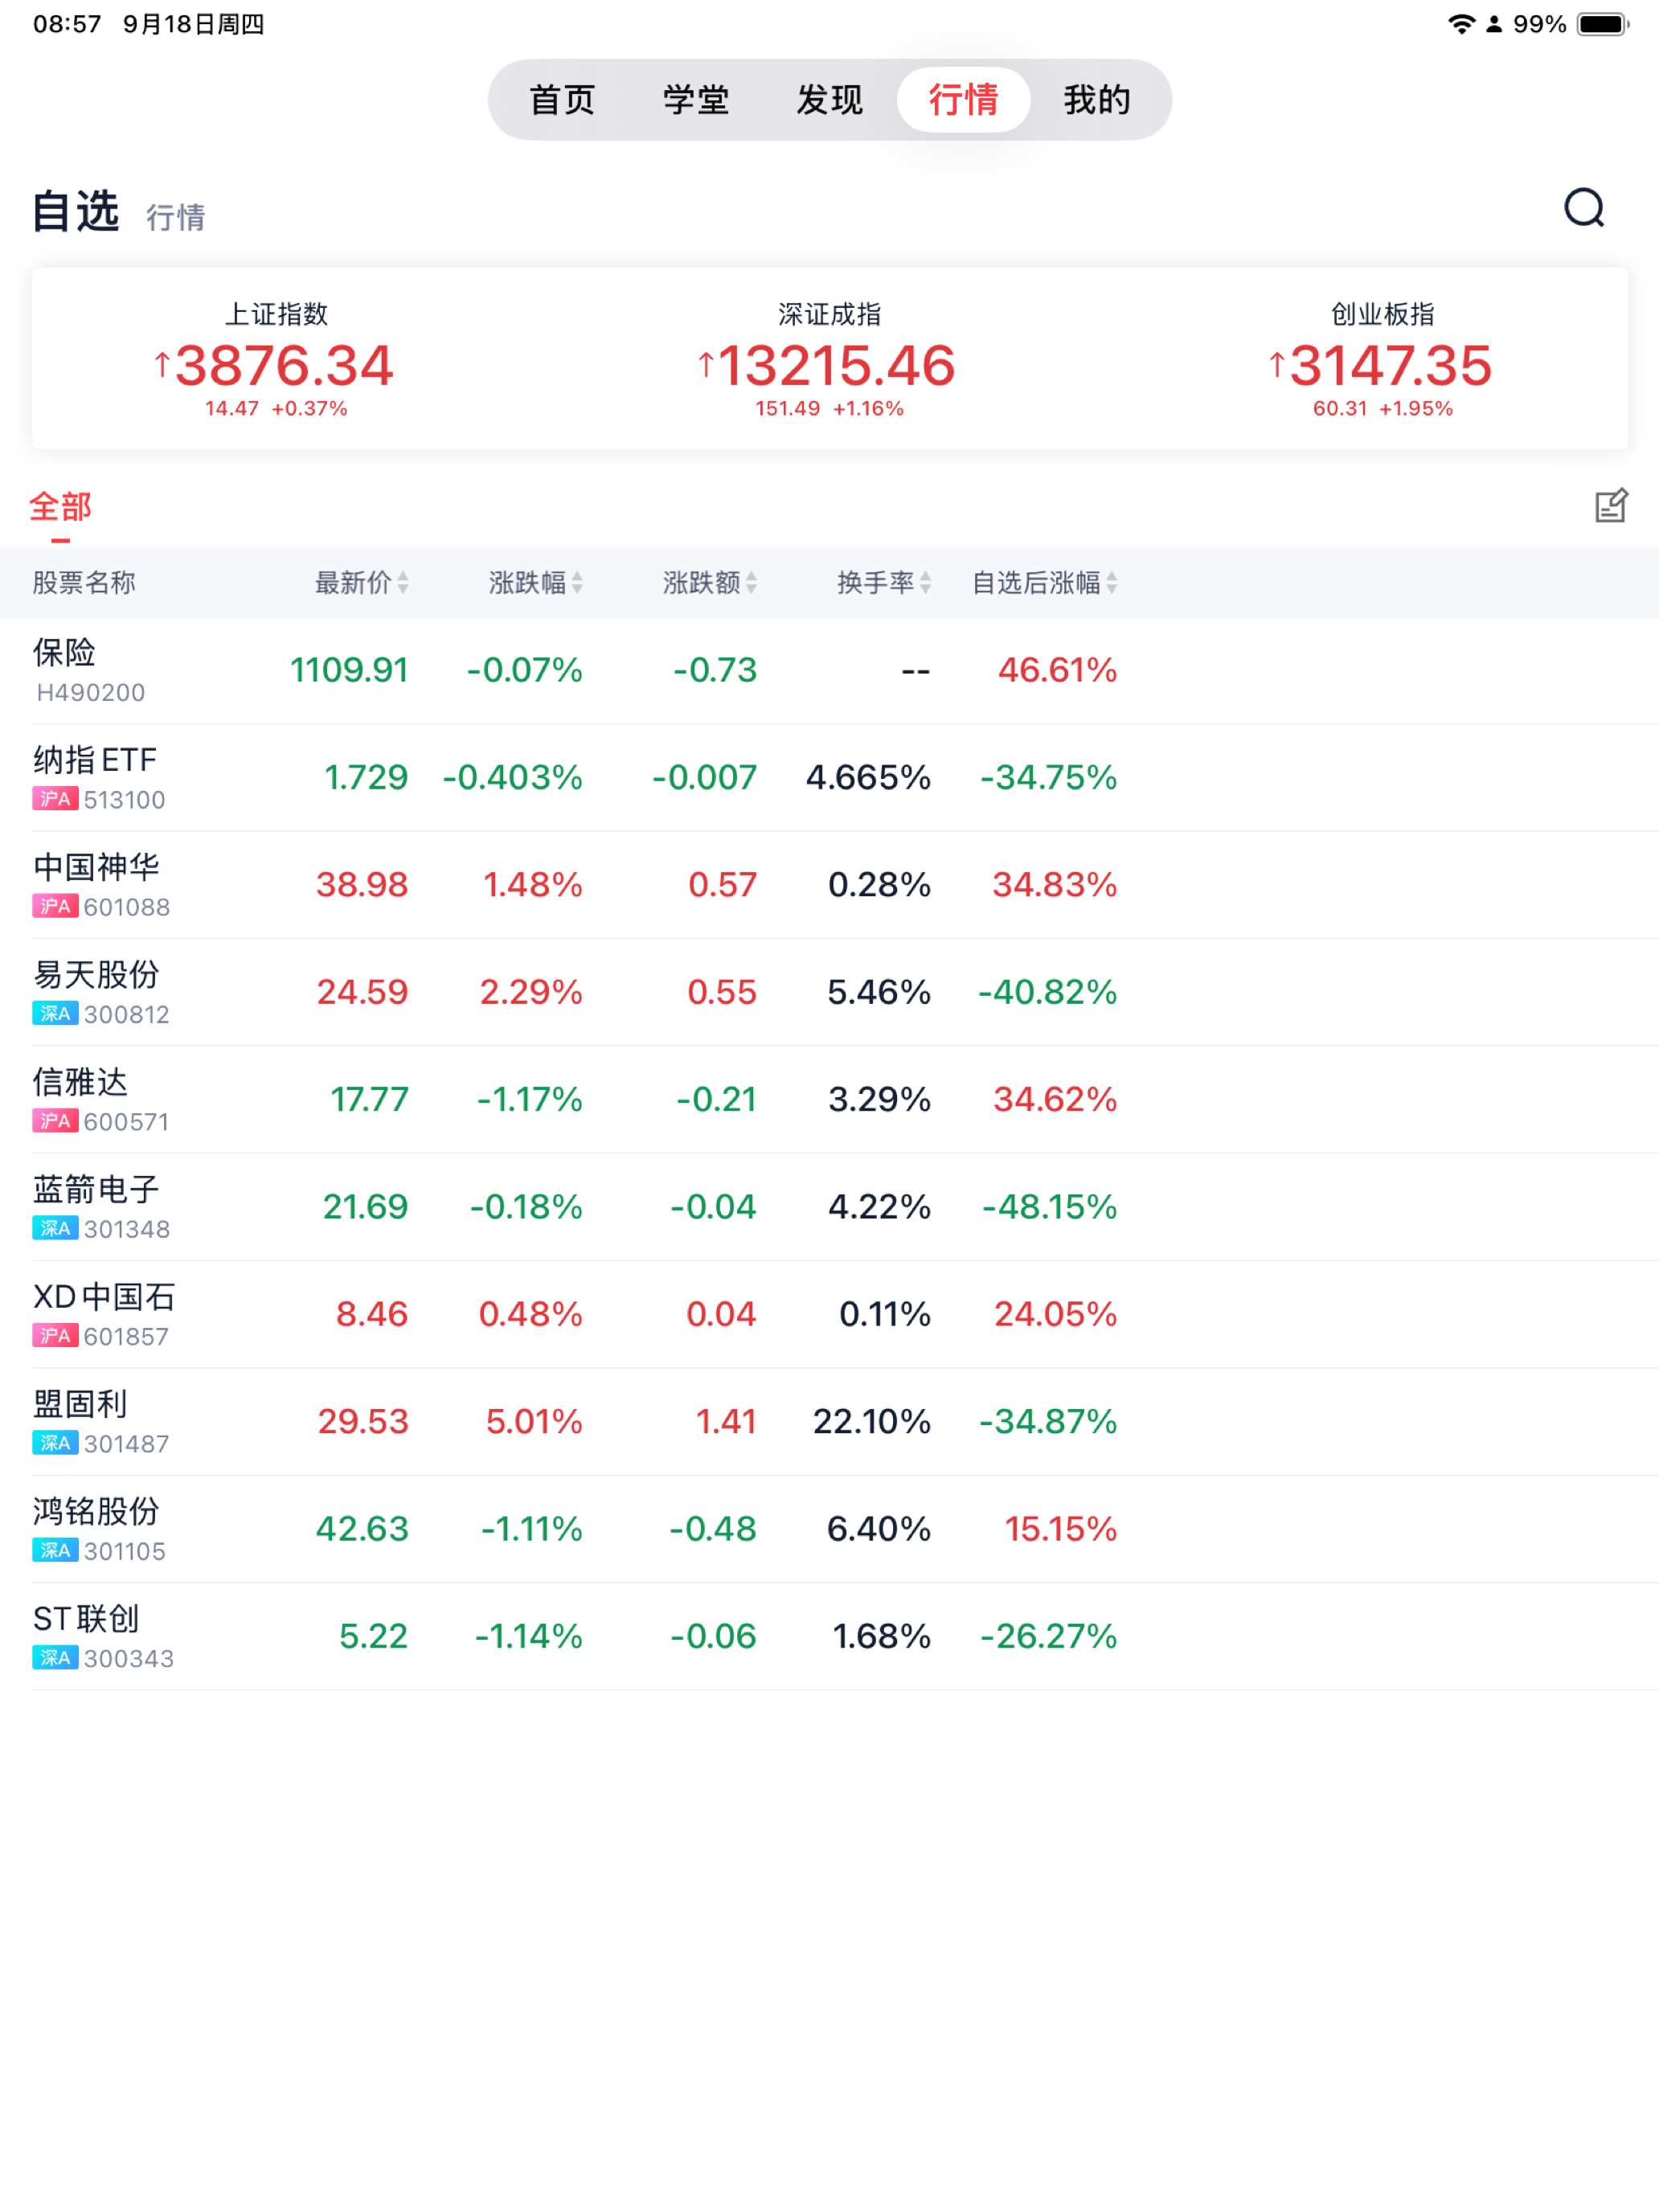The width and height of the screenshot is (1659, 2212).
Task: Select the 行情 tab
Action: pos(963,100)
